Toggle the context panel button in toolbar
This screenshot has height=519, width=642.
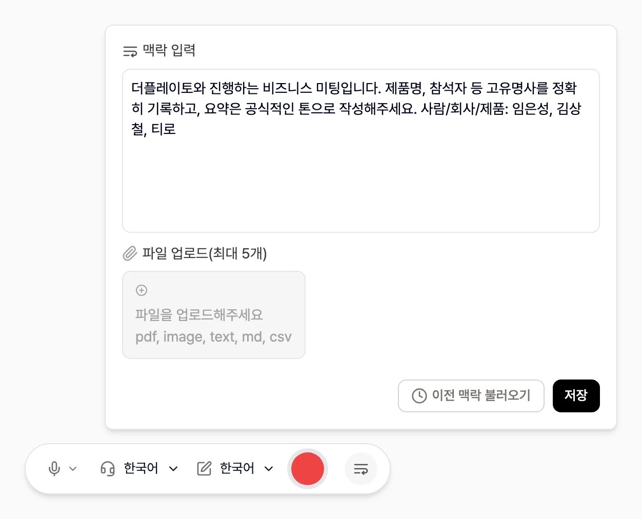pos(361,469)
